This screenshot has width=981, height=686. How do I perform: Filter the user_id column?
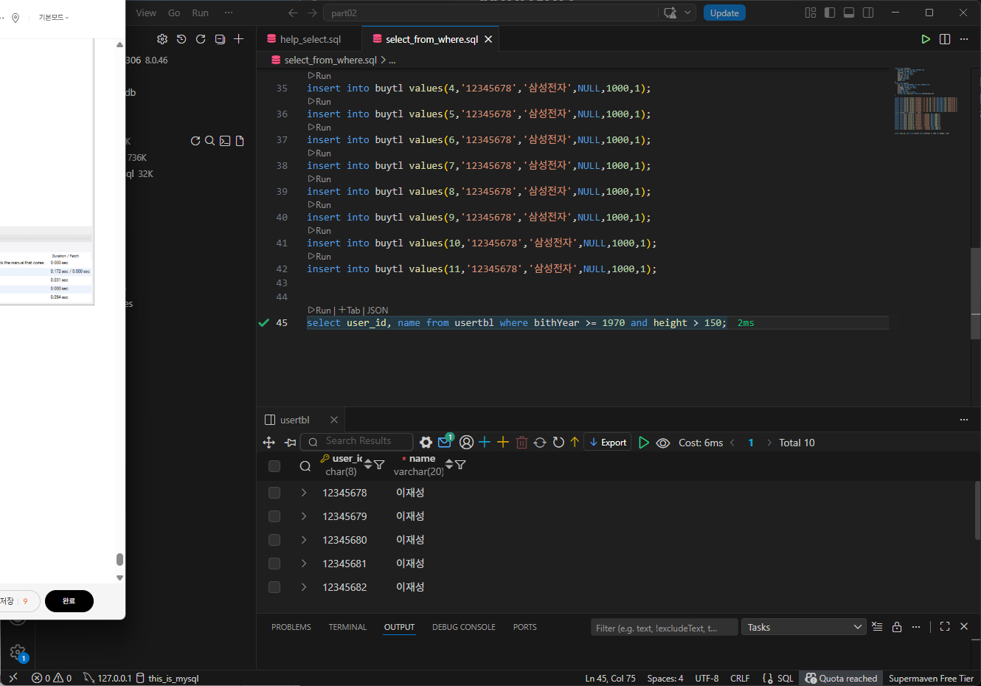(379, 465)
